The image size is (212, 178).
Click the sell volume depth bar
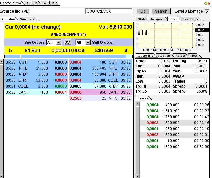click(77, 57)
